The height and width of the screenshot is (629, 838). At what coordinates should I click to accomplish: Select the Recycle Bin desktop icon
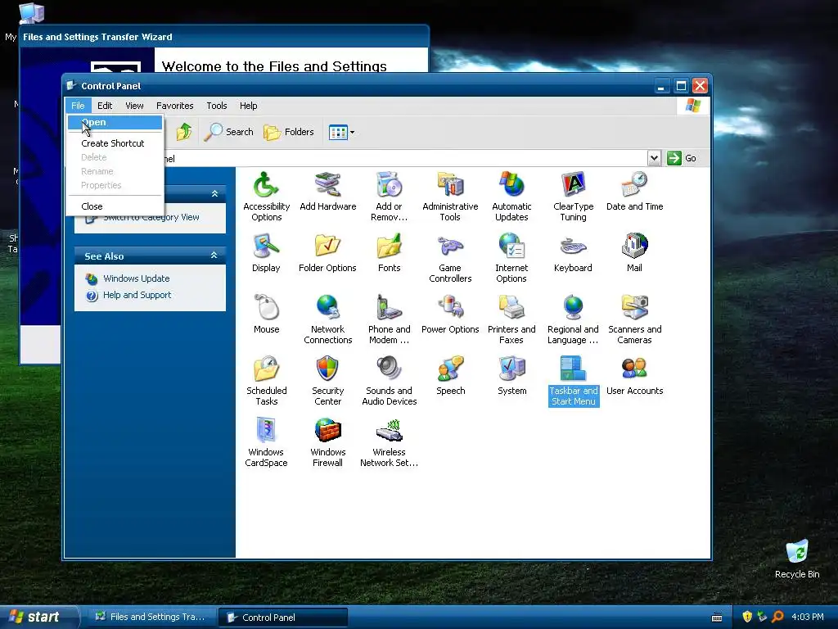(x=797, y=559)
